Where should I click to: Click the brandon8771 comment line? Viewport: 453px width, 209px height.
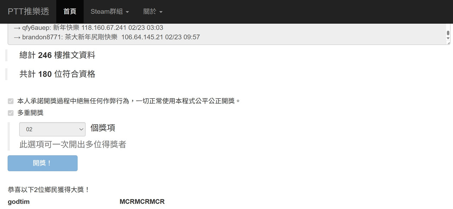point(107,37)
